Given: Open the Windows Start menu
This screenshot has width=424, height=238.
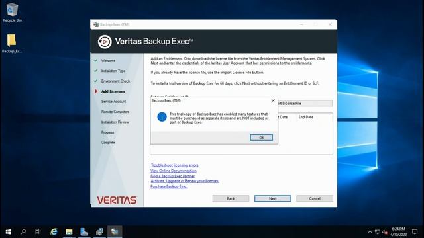Looking at the screenshot, I should [x=8, y=232].
